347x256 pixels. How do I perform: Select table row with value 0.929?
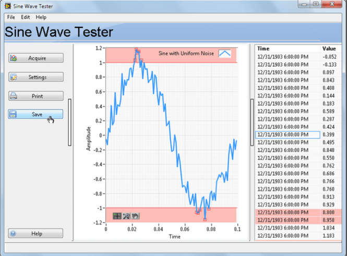coord(298,205)
